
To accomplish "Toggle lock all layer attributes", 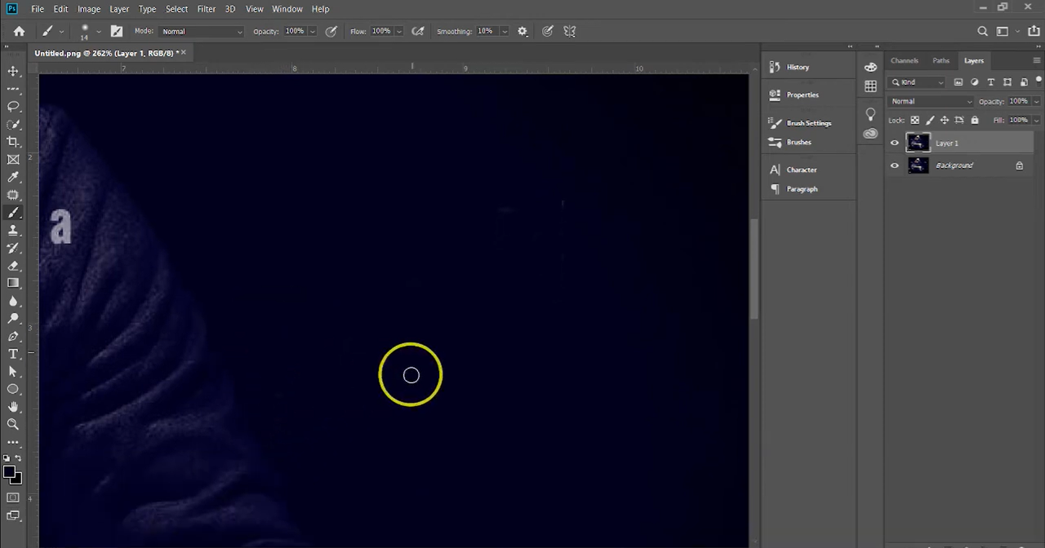I will (x=975, y=120).
